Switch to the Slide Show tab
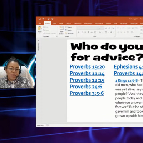This screenshot has width=143, height=143. tap(99, 23)
